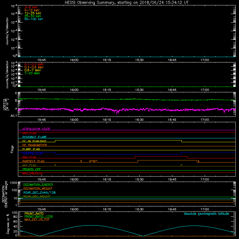Viewport: 239px width, 239px height.
Task: Click the FRONTS_OFF flag label
Action: click(32, 169)
